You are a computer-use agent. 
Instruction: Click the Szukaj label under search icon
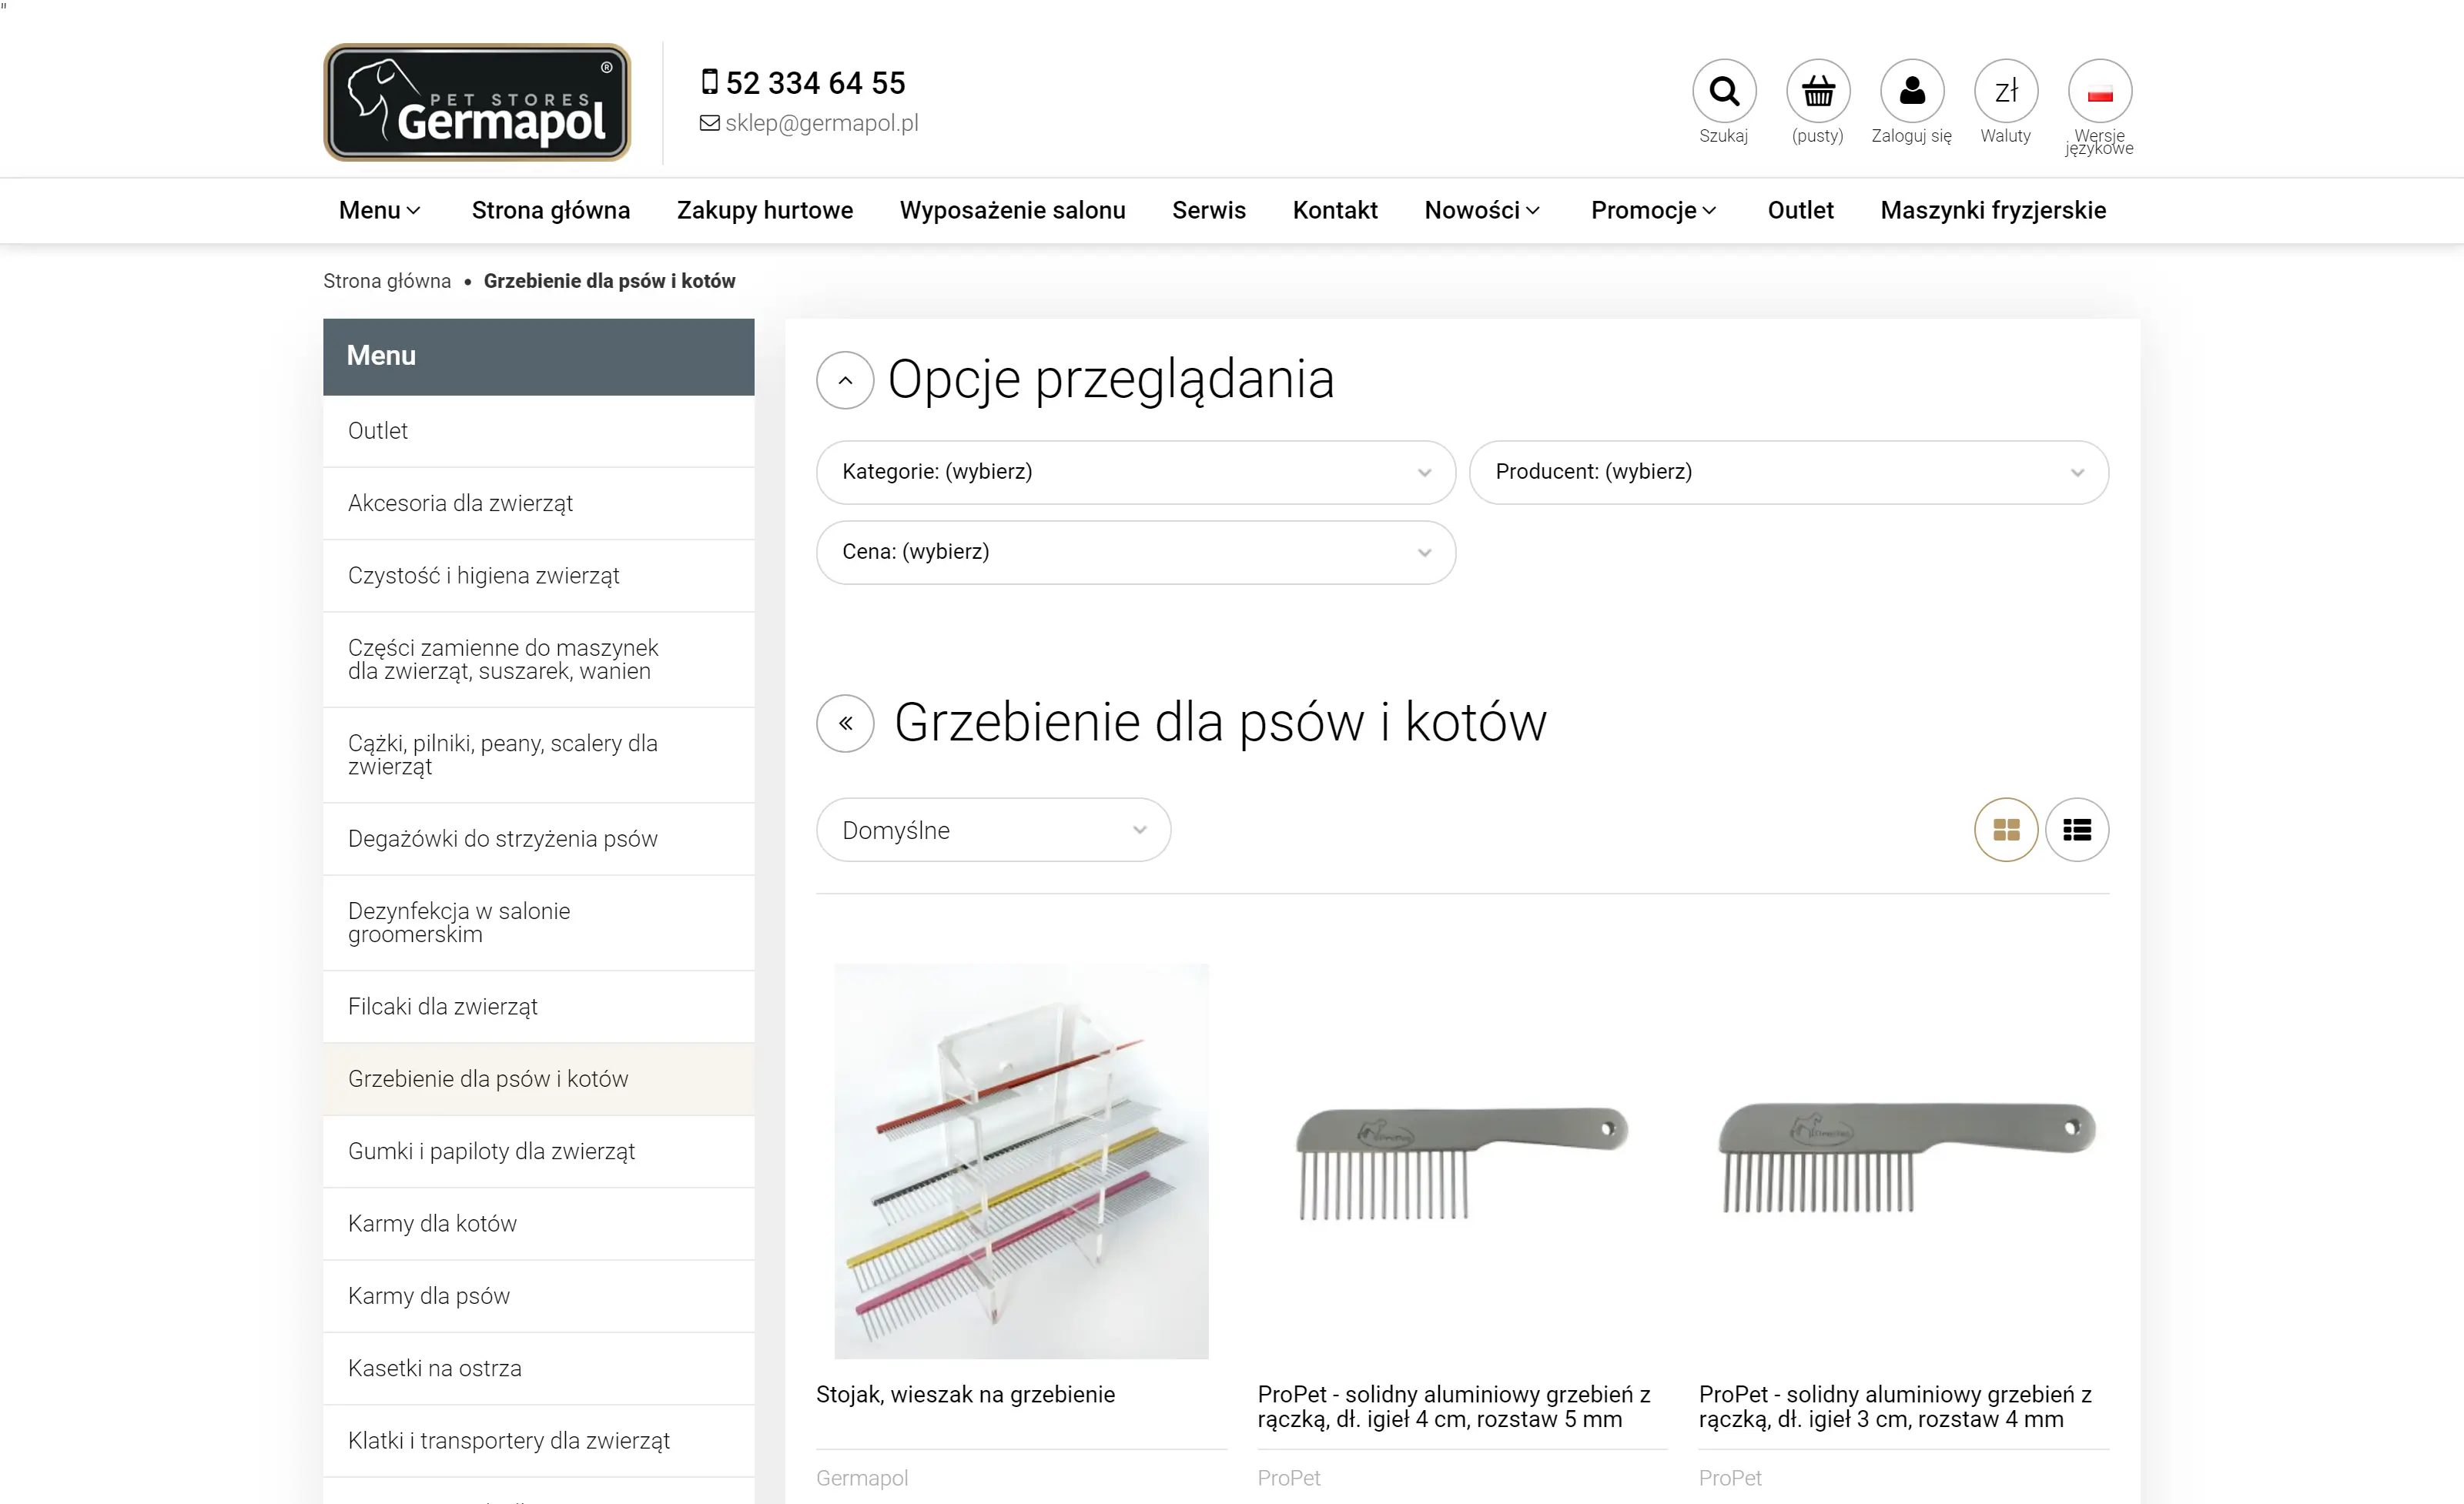[1723, 136]
